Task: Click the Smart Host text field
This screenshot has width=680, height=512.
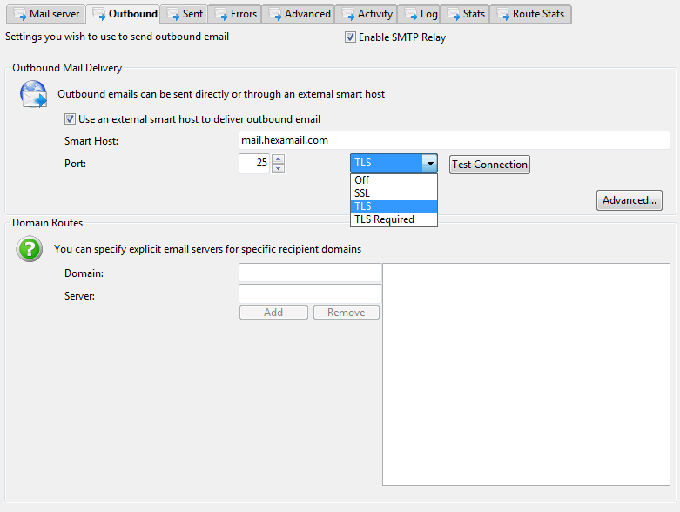Action: (x=454, y=140)
